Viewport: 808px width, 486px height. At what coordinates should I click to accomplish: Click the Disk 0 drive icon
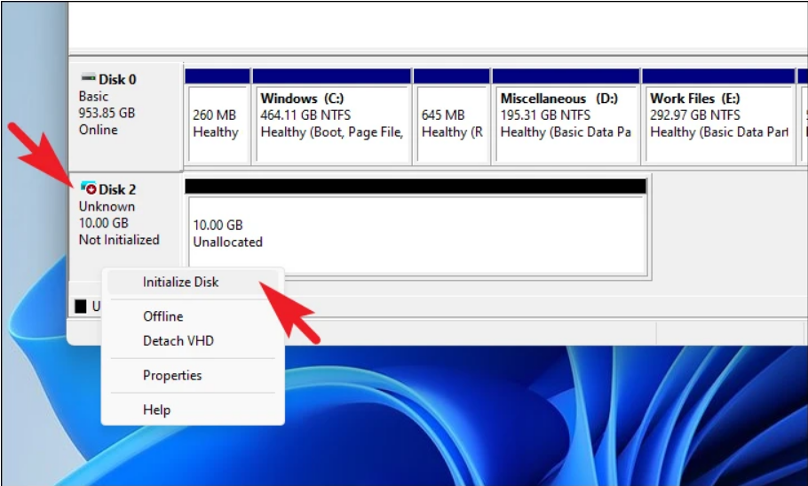tap(89, 79)
